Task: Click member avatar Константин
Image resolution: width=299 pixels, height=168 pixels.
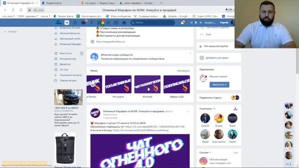Action: click(219, 134)
